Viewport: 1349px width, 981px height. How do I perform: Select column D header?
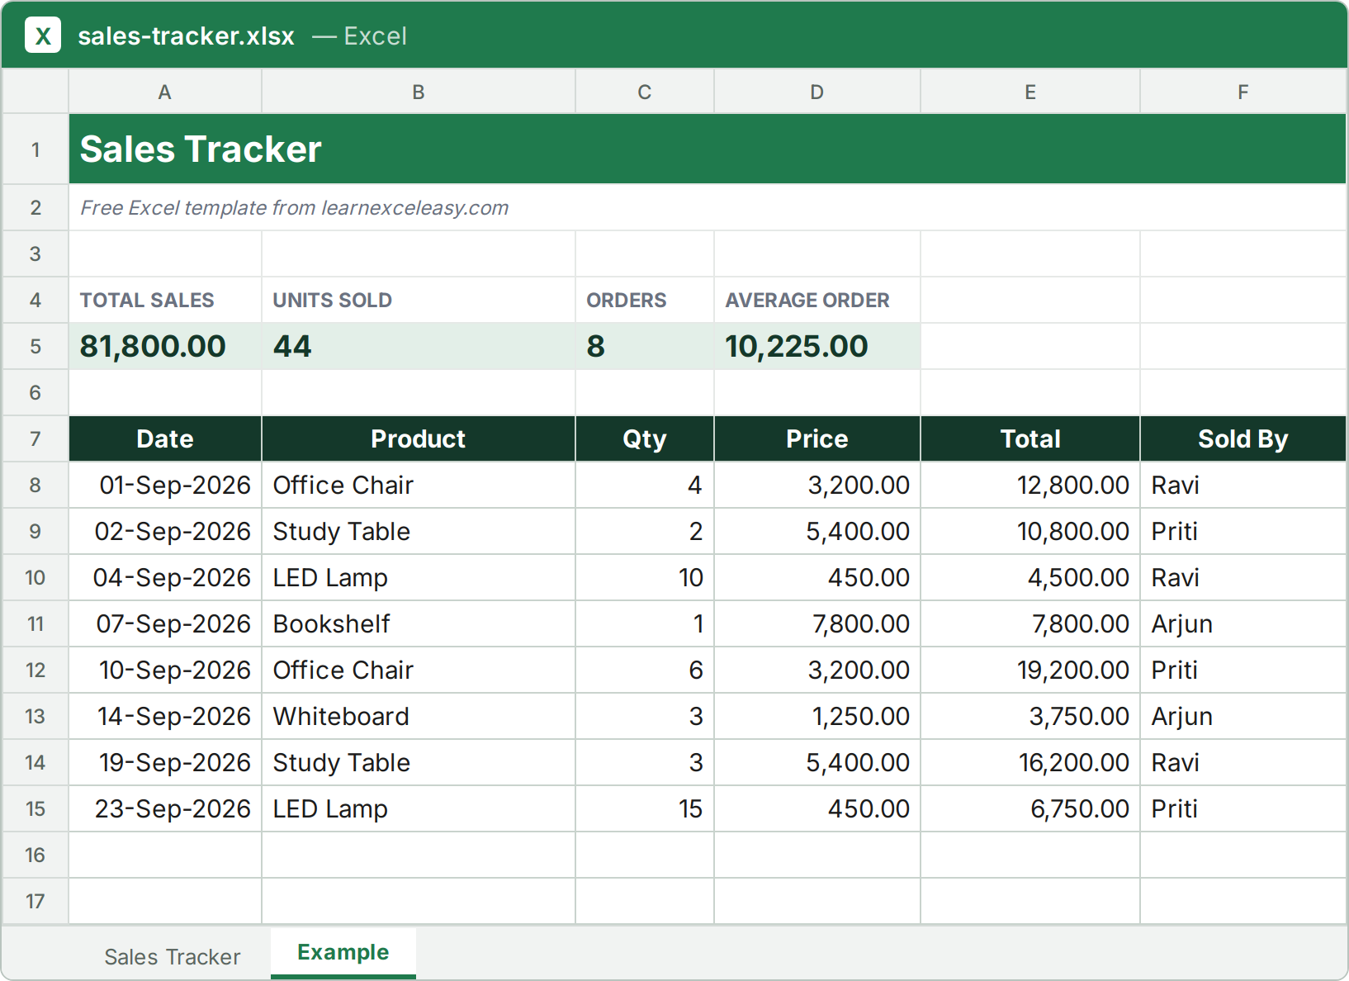[817, 92]
